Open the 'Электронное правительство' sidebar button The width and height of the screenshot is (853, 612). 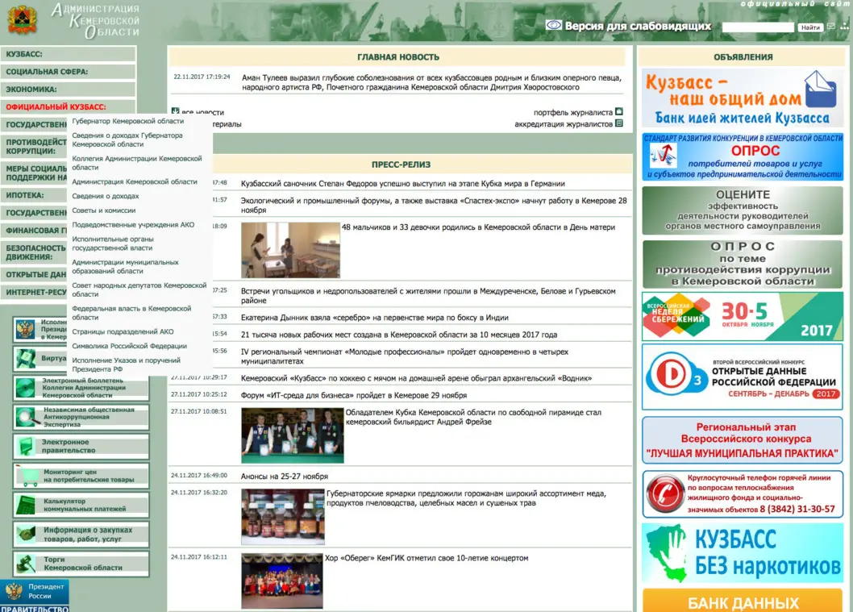click(81, 446)
